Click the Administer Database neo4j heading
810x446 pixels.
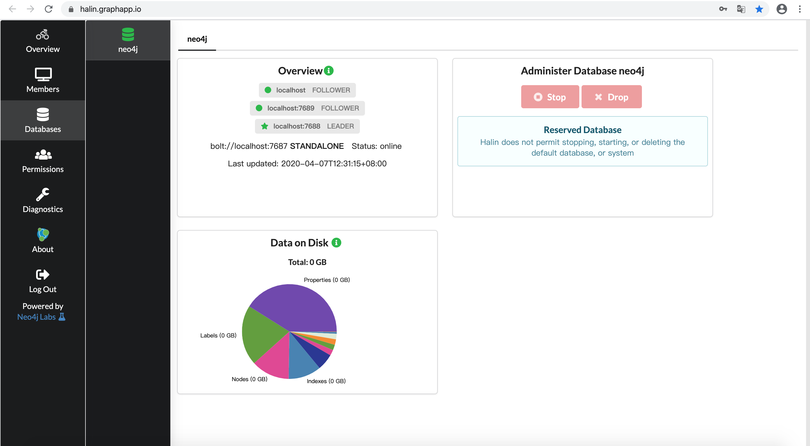582,71
